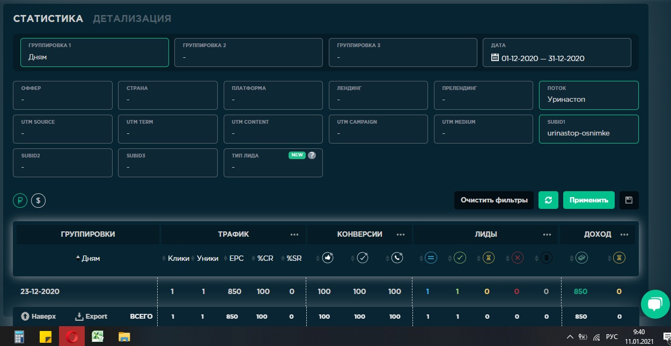Screen dimensions: 671x346
Task: Open the date range picker field
Action: (x=557, y=52)
